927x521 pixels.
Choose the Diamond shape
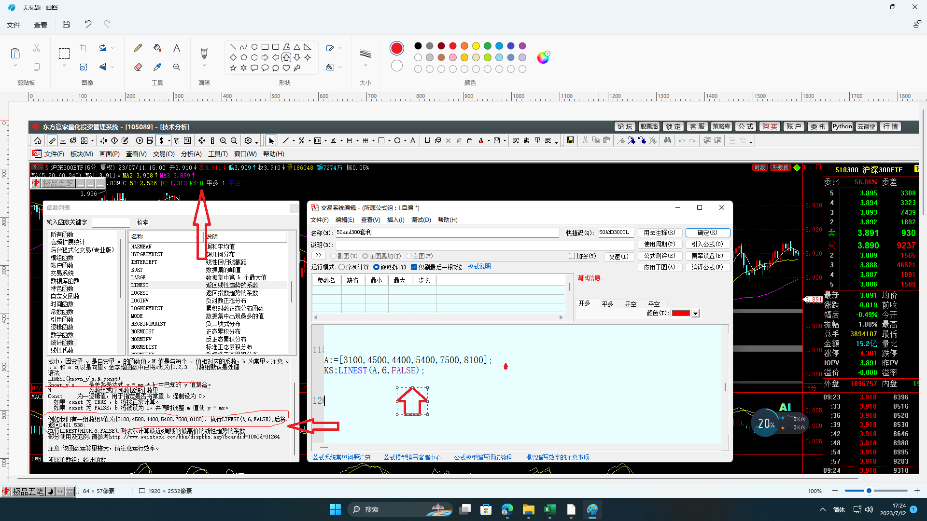(233, 57)
